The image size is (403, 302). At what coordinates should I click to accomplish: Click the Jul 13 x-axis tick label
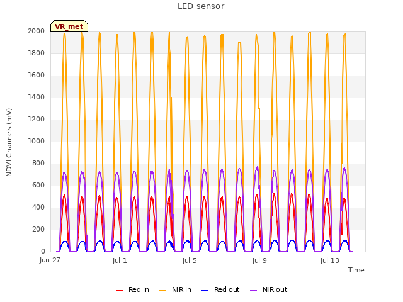[x=330, y=260]
